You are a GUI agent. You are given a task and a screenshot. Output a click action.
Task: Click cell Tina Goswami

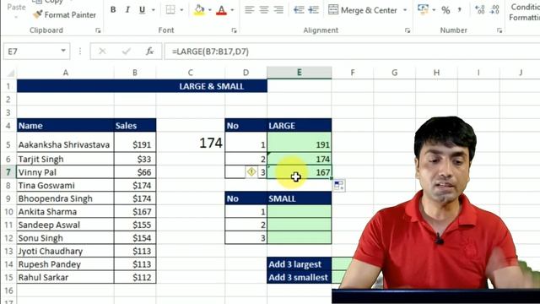(x=66, y=186)
